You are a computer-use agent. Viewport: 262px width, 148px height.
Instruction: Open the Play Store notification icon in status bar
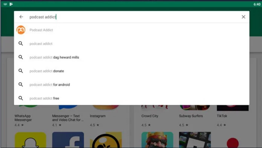coord(11,4)
